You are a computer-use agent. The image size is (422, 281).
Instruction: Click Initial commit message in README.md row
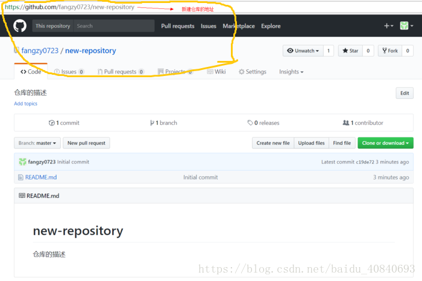201,177
